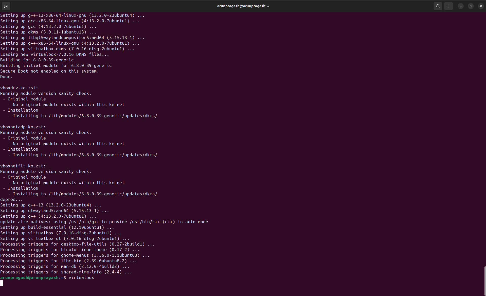The width and height of the screenshot is (486, 296).
Task: Click the line 'vboxdrv.ko.zst:'
Action: coord(19,88)
